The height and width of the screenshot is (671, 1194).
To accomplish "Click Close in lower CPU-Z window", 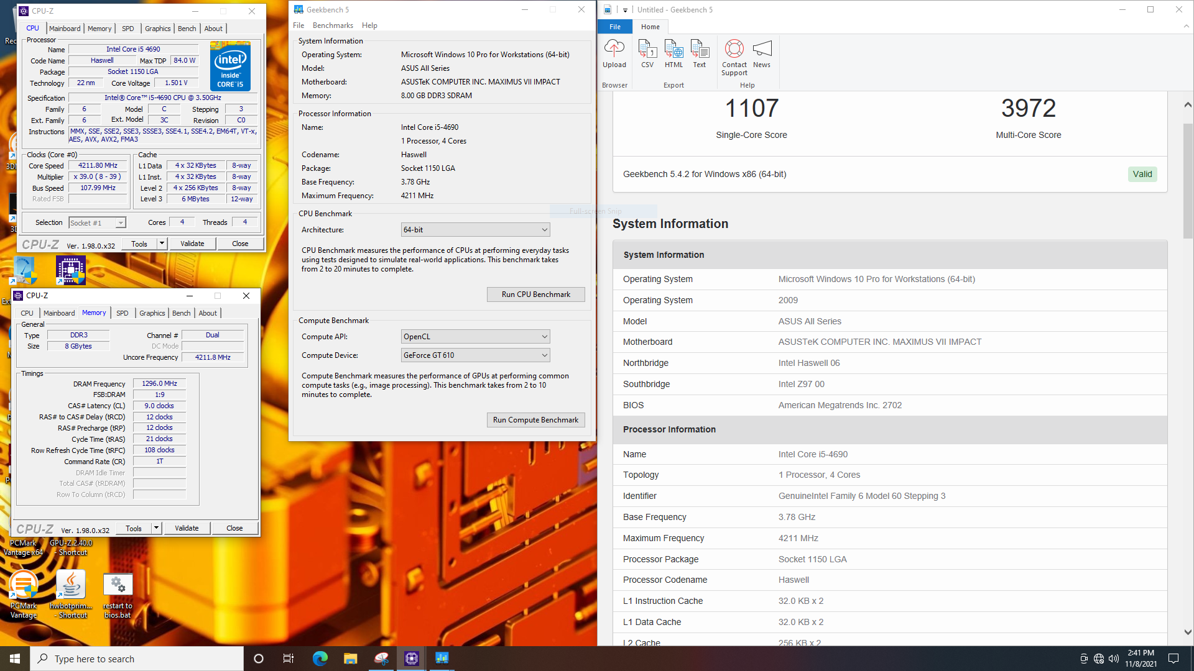I will (x=234, y=528).
